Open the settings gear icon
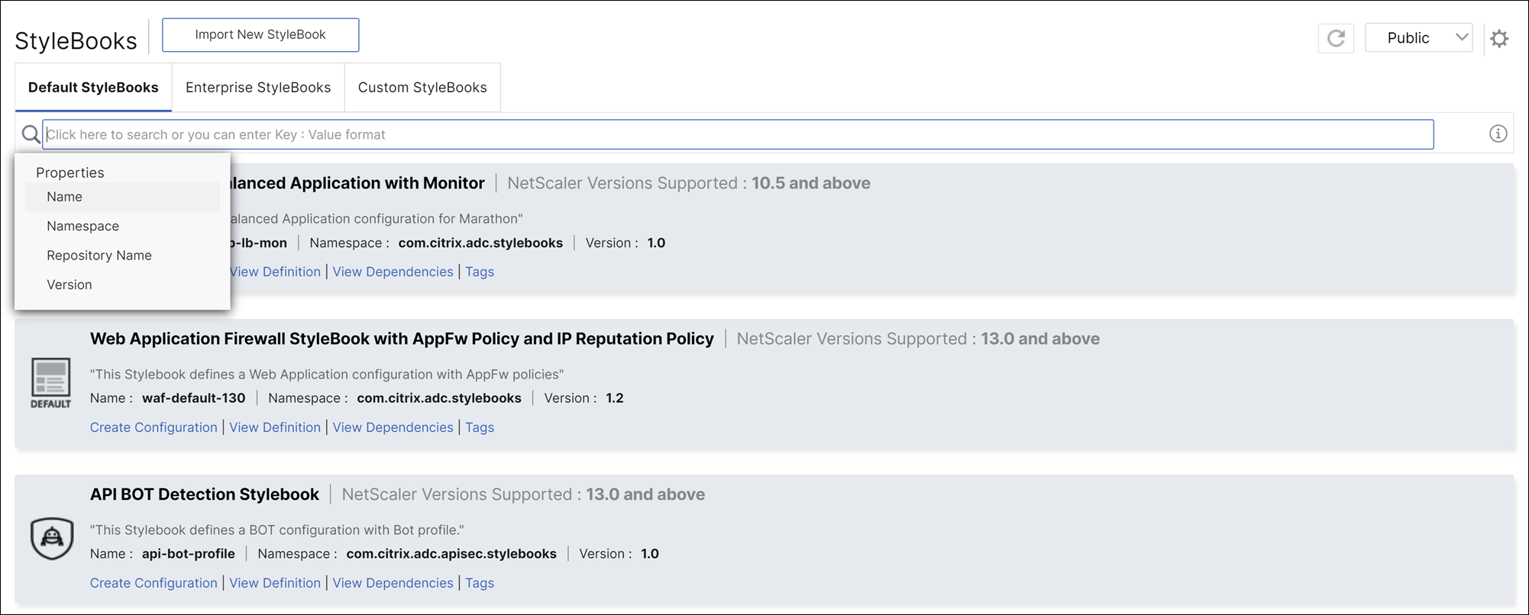Image resolution: width=1529 pixels, height=615 pixels. (1499, 38)
